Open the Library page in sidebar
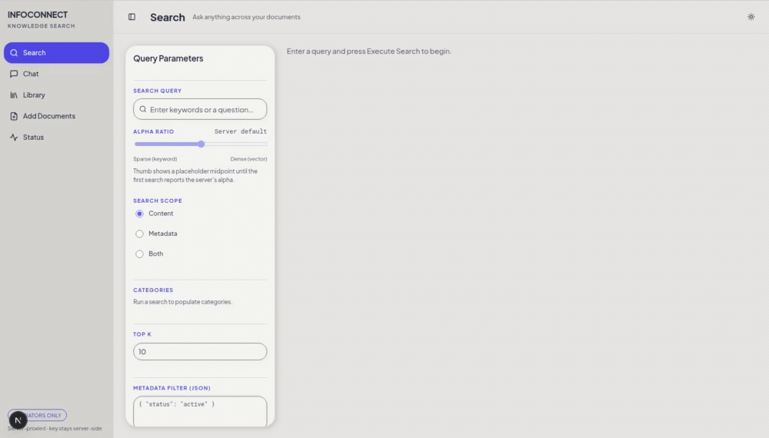The image size is (769, 438). (56, 95)
